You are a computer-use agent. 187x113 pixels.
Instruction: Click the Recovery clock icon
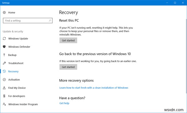[x=4, y=71]
